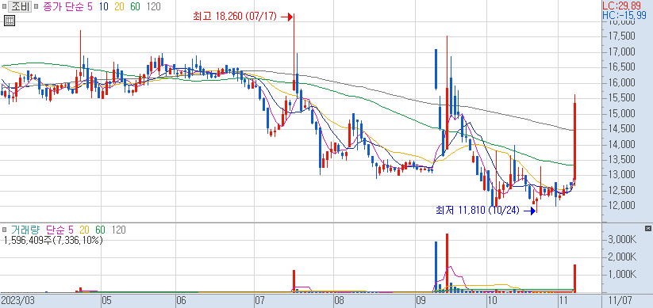The height and width of the screenshot is (308, 653).
Task: Click the square marker before 종가 단순
Action: coord(36,6)
